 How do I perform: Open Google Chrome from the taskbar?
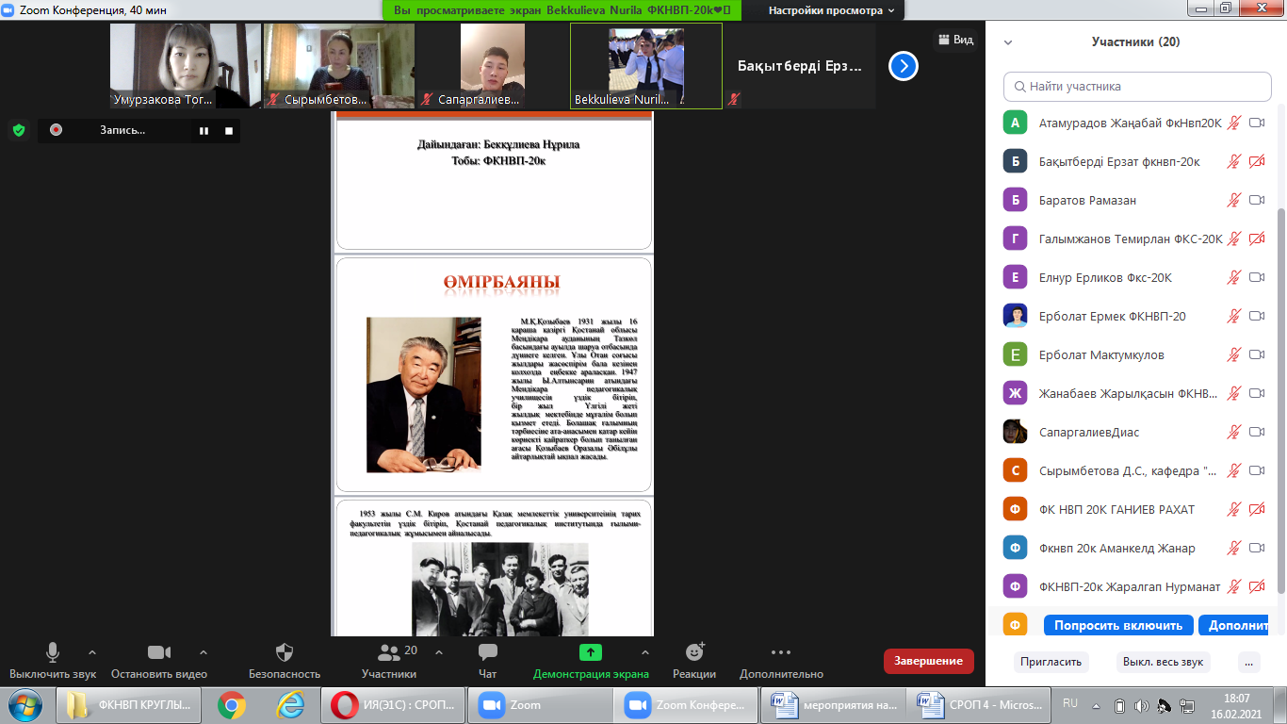point(232,705)
